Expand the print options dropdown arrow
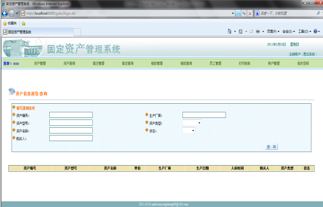Viewport: 323px width, 207px height. [x=263, y=31]
